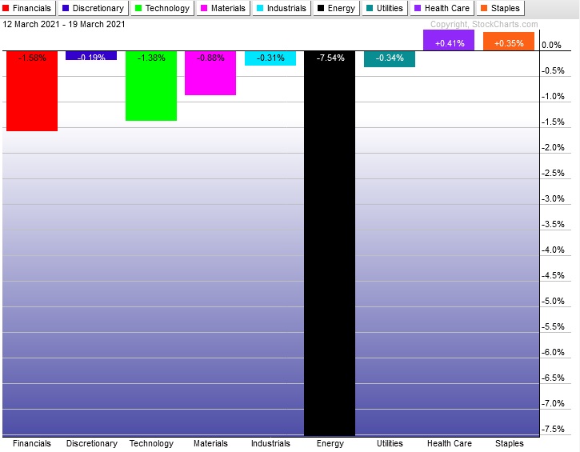Viewport: 580px width, 452px height.
Task: Toggle the Discretionary legend button
Action: point(94,8)
